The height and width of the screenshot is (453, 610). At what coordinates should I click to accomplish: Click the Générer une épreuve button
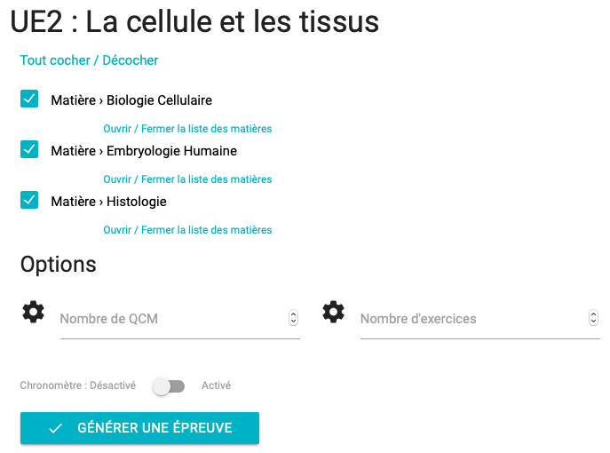(139, 428)
